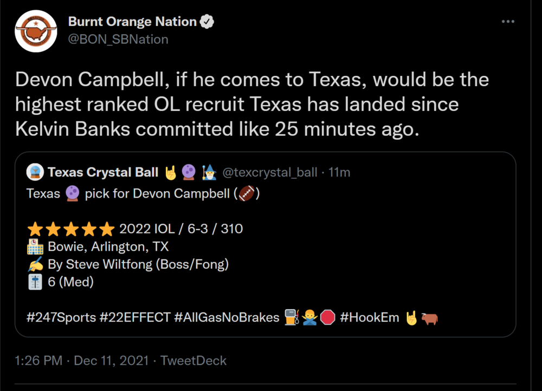This screenshot has height=391, width=542.
Task: Click Burnt Orange Nation profile avatar
Action: [36, 31]
